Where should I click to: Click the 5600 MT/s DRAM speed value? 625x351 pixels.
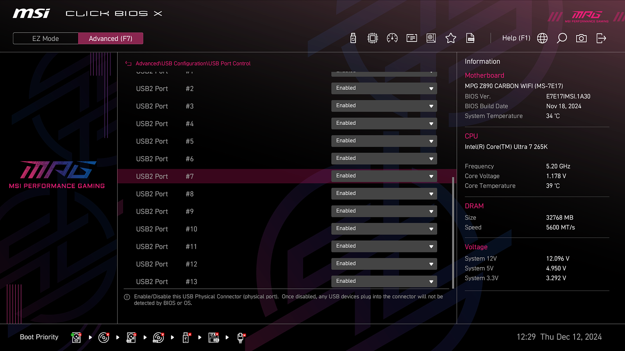(x=561, y=227)
